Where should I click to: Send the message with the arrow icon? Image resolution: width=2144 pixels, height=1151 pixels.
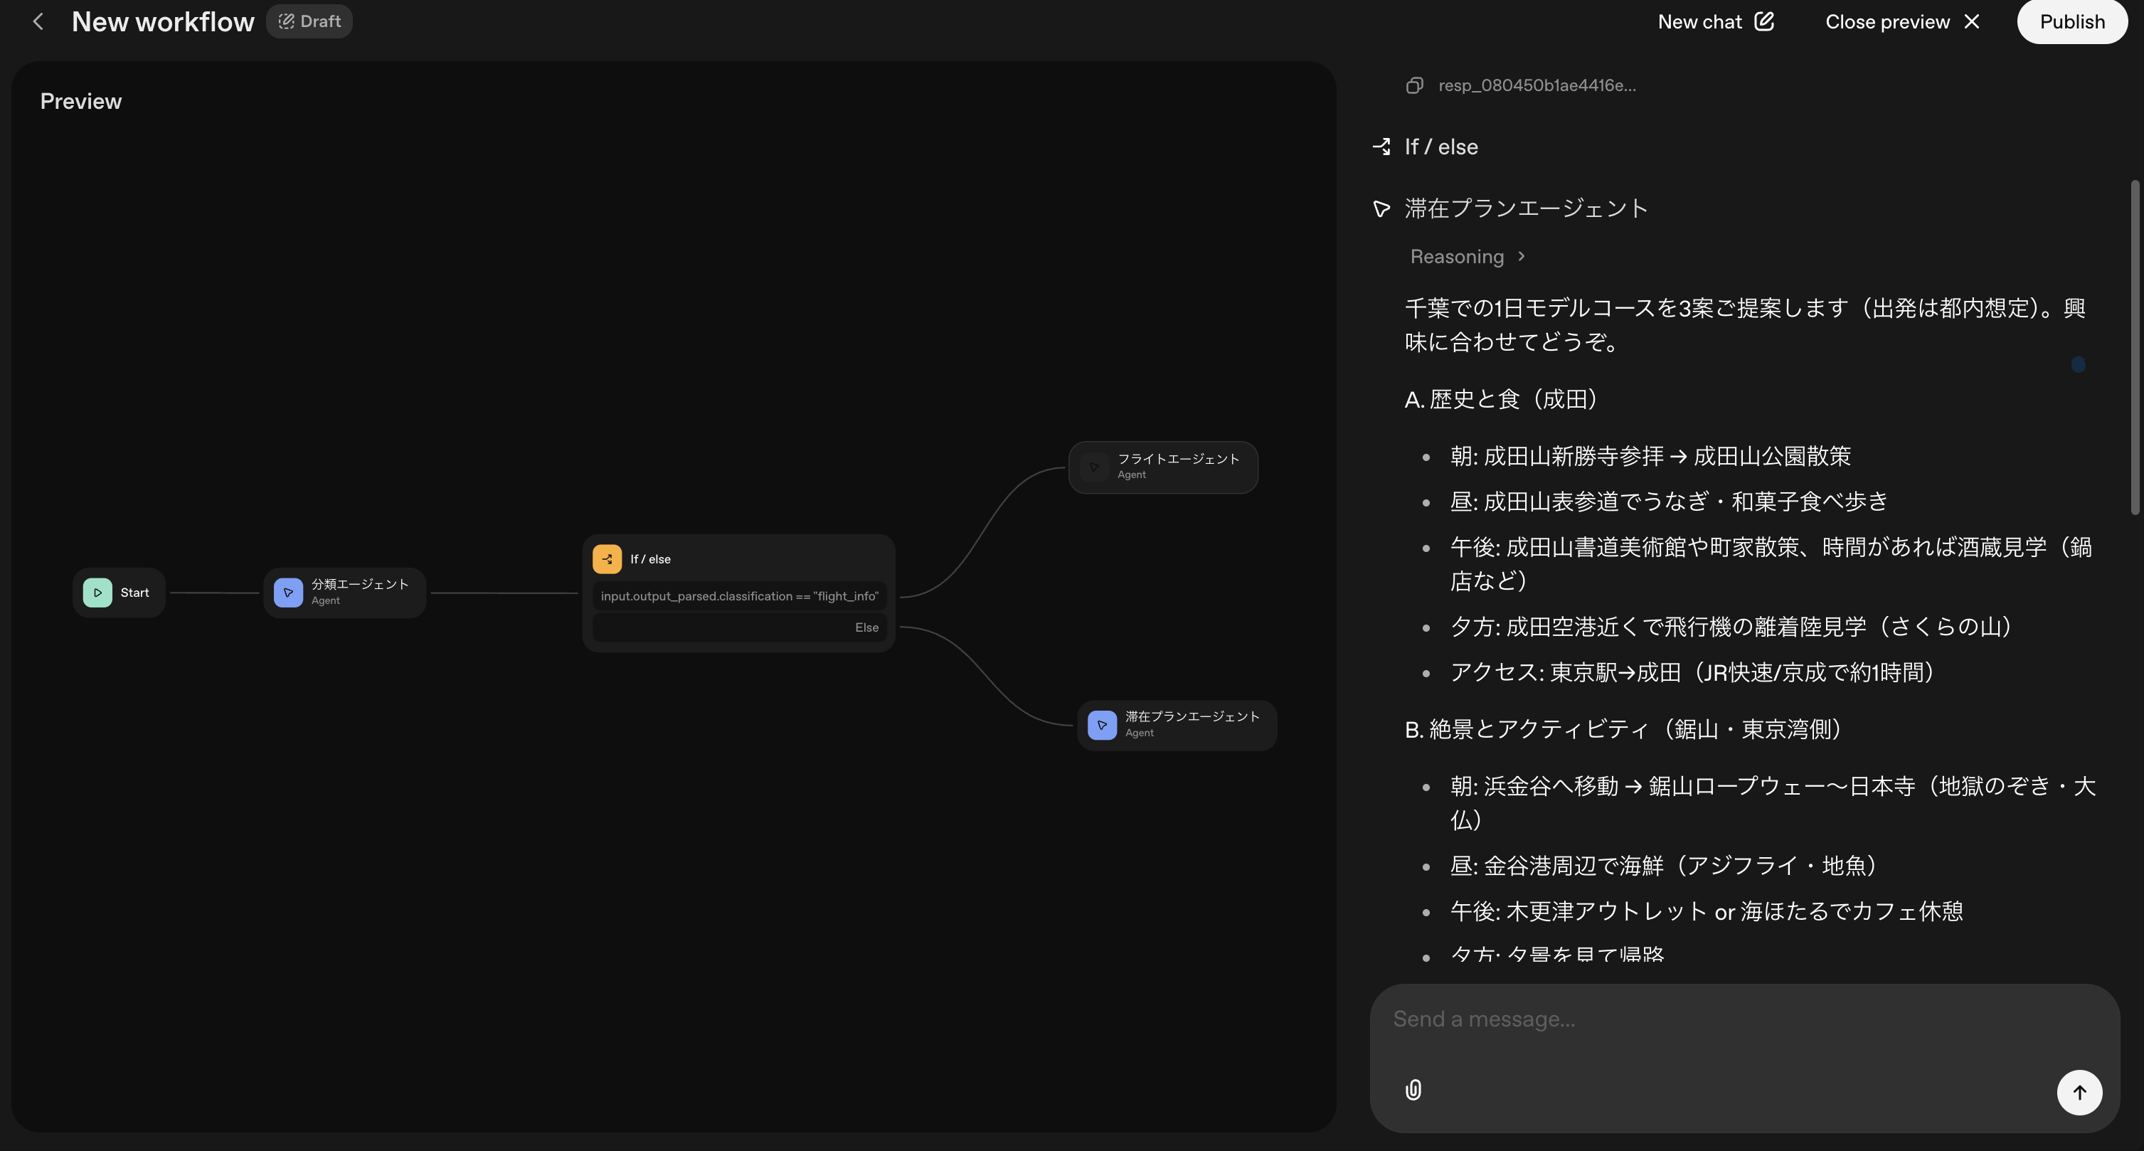coord(2079,1092)
